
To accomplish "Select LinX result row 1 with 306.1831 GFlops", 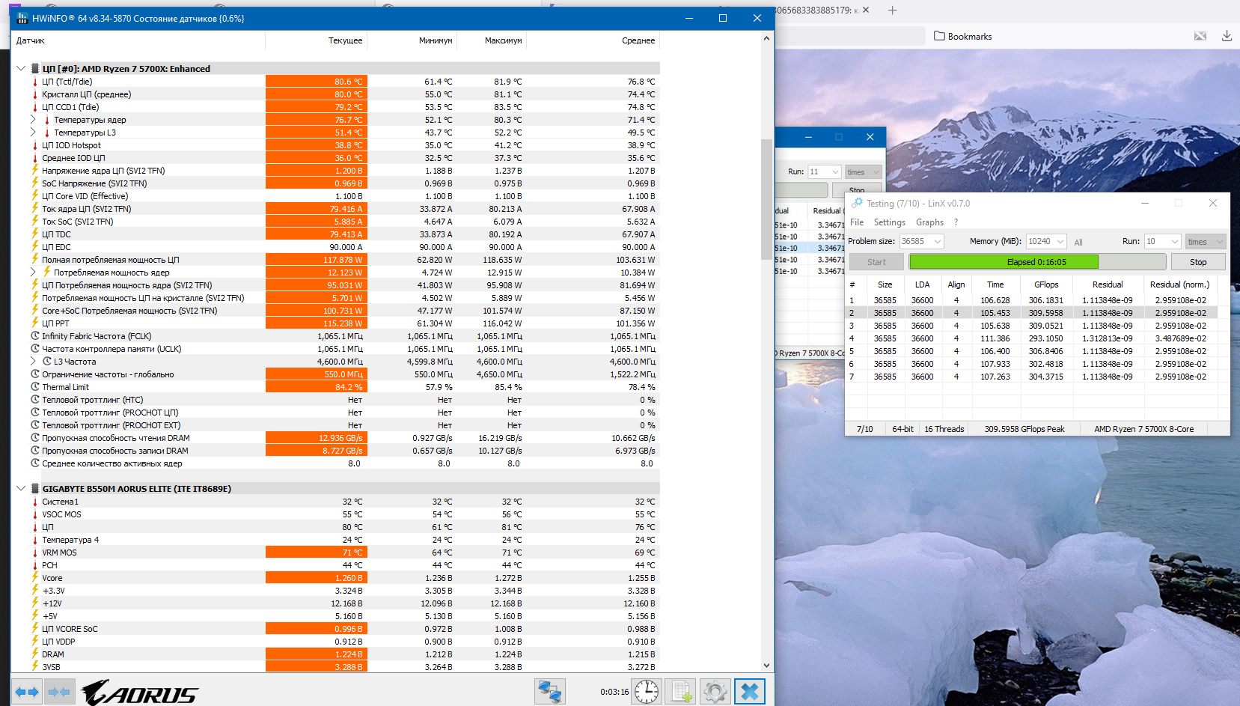I will [1032, 300].
